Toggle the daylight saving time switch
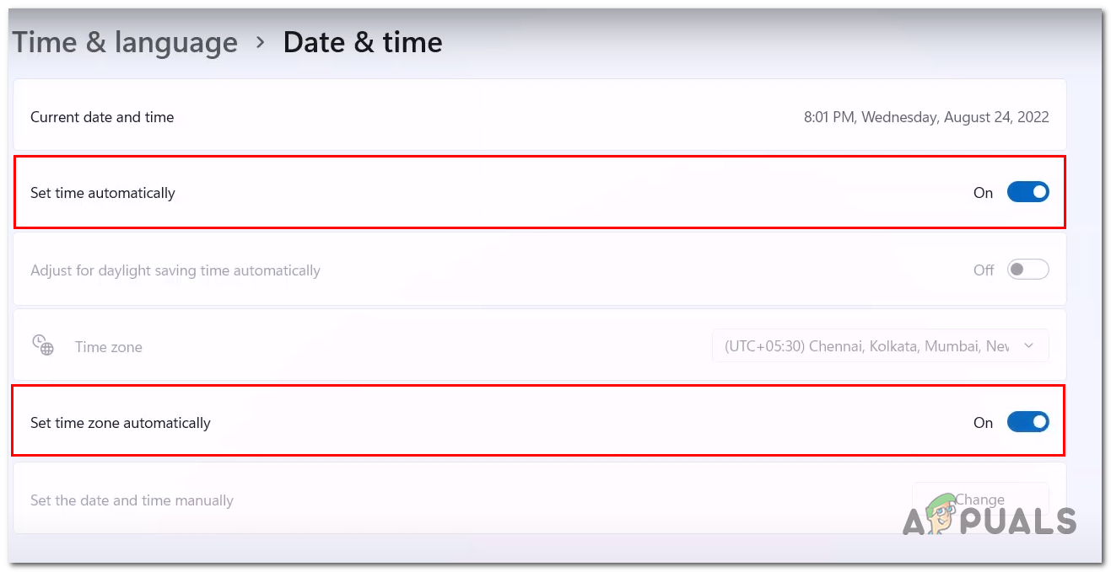Image resolution: width=1111 pixels, height=572 pixels. click(x=1027, y=270)
